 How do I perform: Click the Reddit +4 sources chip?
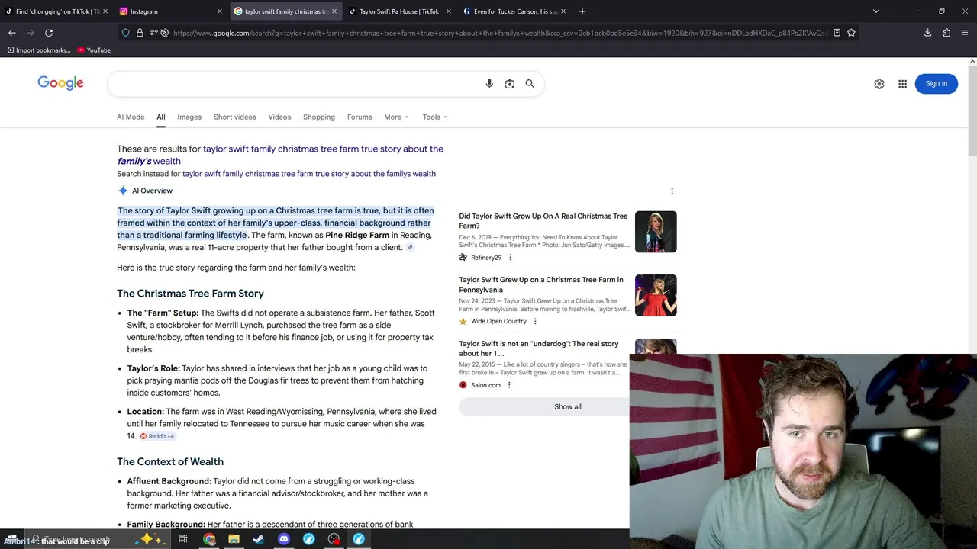pyautogui.click(x=157, y=436)
